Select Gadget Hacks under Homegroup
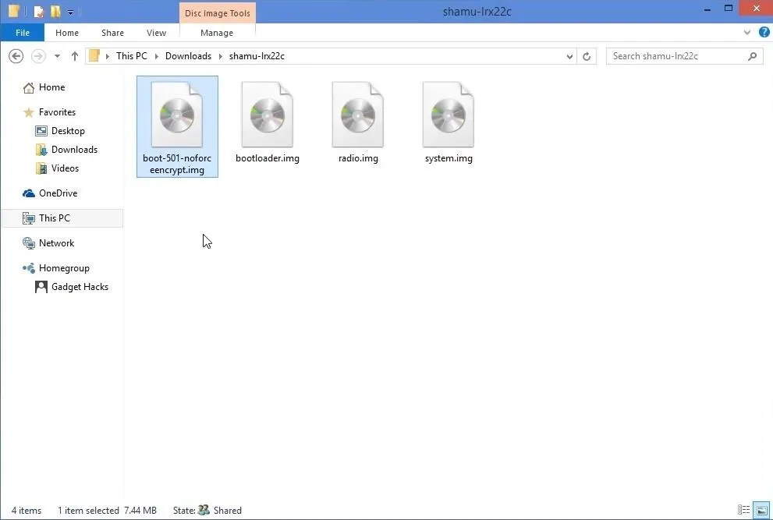 (80, 287)
